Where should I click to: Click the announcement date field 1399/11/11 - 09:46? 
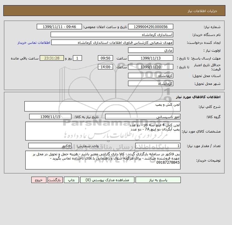tap(59, 27)
